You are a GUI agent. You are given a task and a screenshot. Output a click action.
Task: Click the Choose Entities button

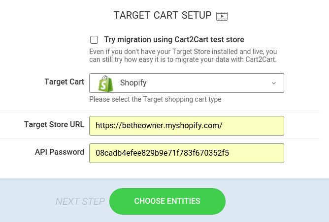[x=167, y=201]
